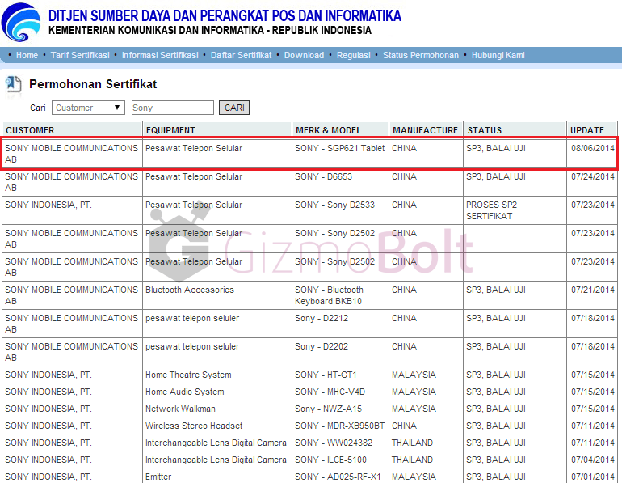
Task: Click the UPDATE column header
Action: [x=591, y=130]
